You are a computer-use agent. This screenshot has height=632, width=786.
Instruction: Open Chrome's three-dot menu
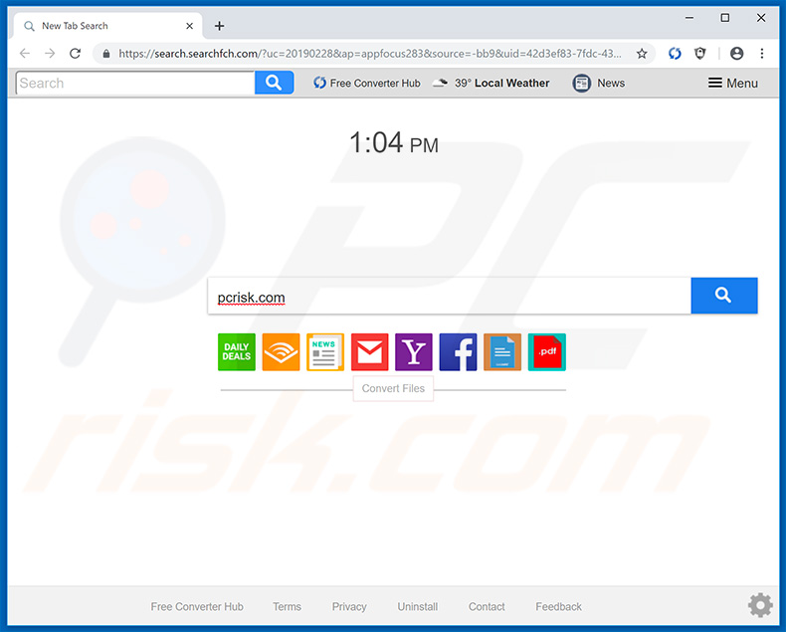point(762,53)
